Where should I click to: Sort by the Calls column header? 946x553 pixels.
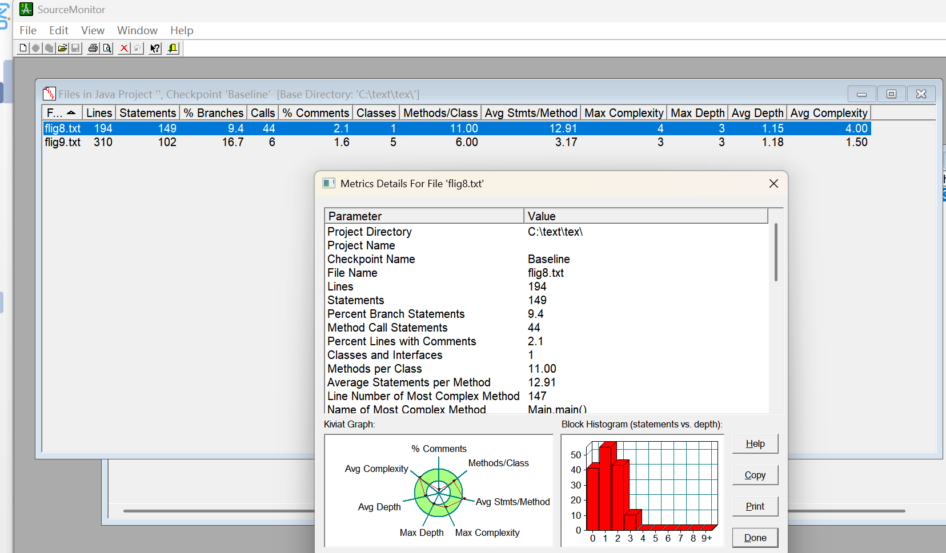263,113
